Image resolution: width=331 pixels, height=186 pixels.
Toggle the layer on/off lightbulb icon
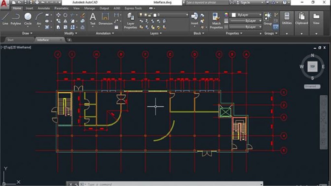141,15
